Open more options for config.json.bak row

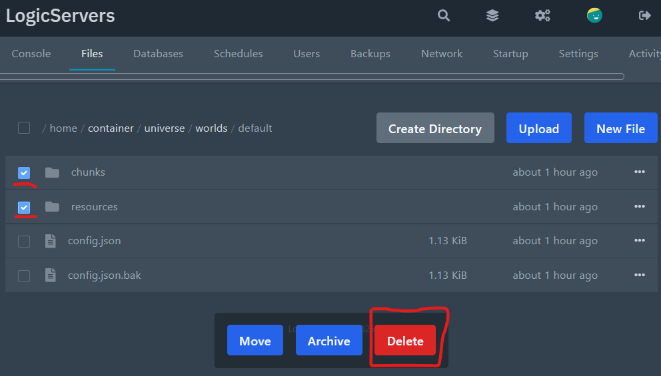click(640, 275)
